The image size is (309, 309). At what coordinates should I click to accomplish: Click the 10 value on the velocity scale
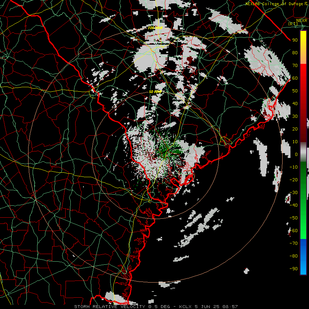(x=295, y=142)
